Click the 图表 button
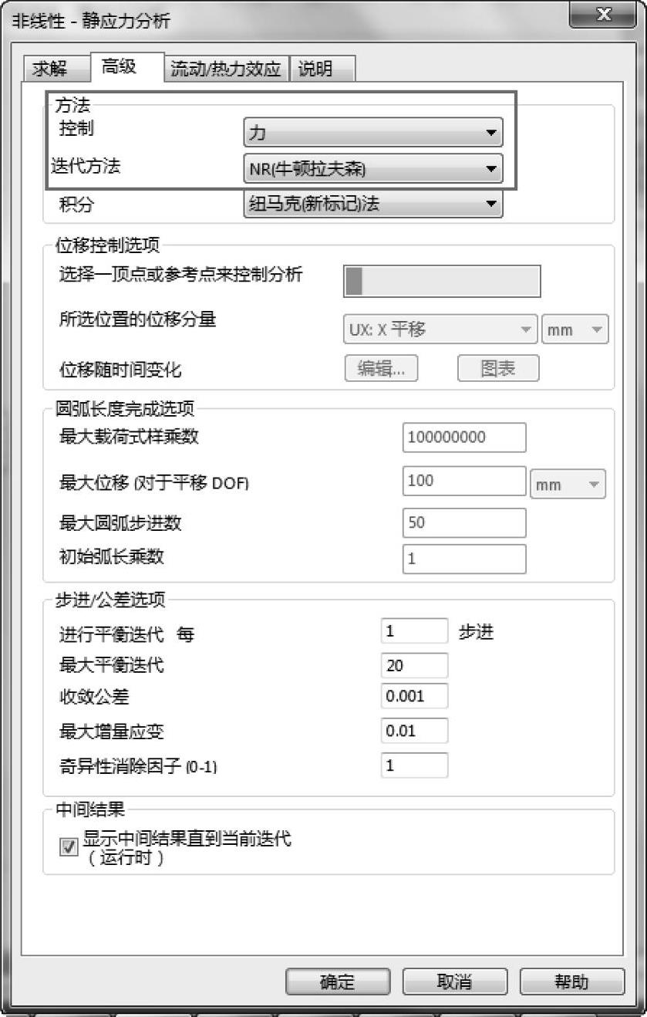Screen dimensions: 647x1017 [498, 369]
